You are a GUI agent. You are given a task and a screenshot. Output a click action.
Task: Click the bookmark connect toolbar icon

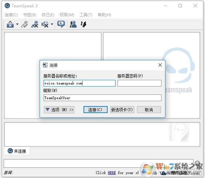24,24
